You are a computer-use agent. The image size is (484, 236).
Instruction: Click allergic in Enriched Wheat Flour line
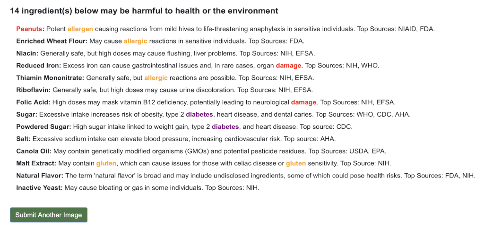tap(136, 41)
